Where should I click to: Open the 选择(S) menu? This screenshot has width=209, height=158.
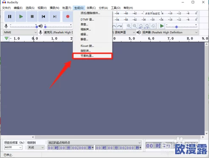(x=30, y=8)
